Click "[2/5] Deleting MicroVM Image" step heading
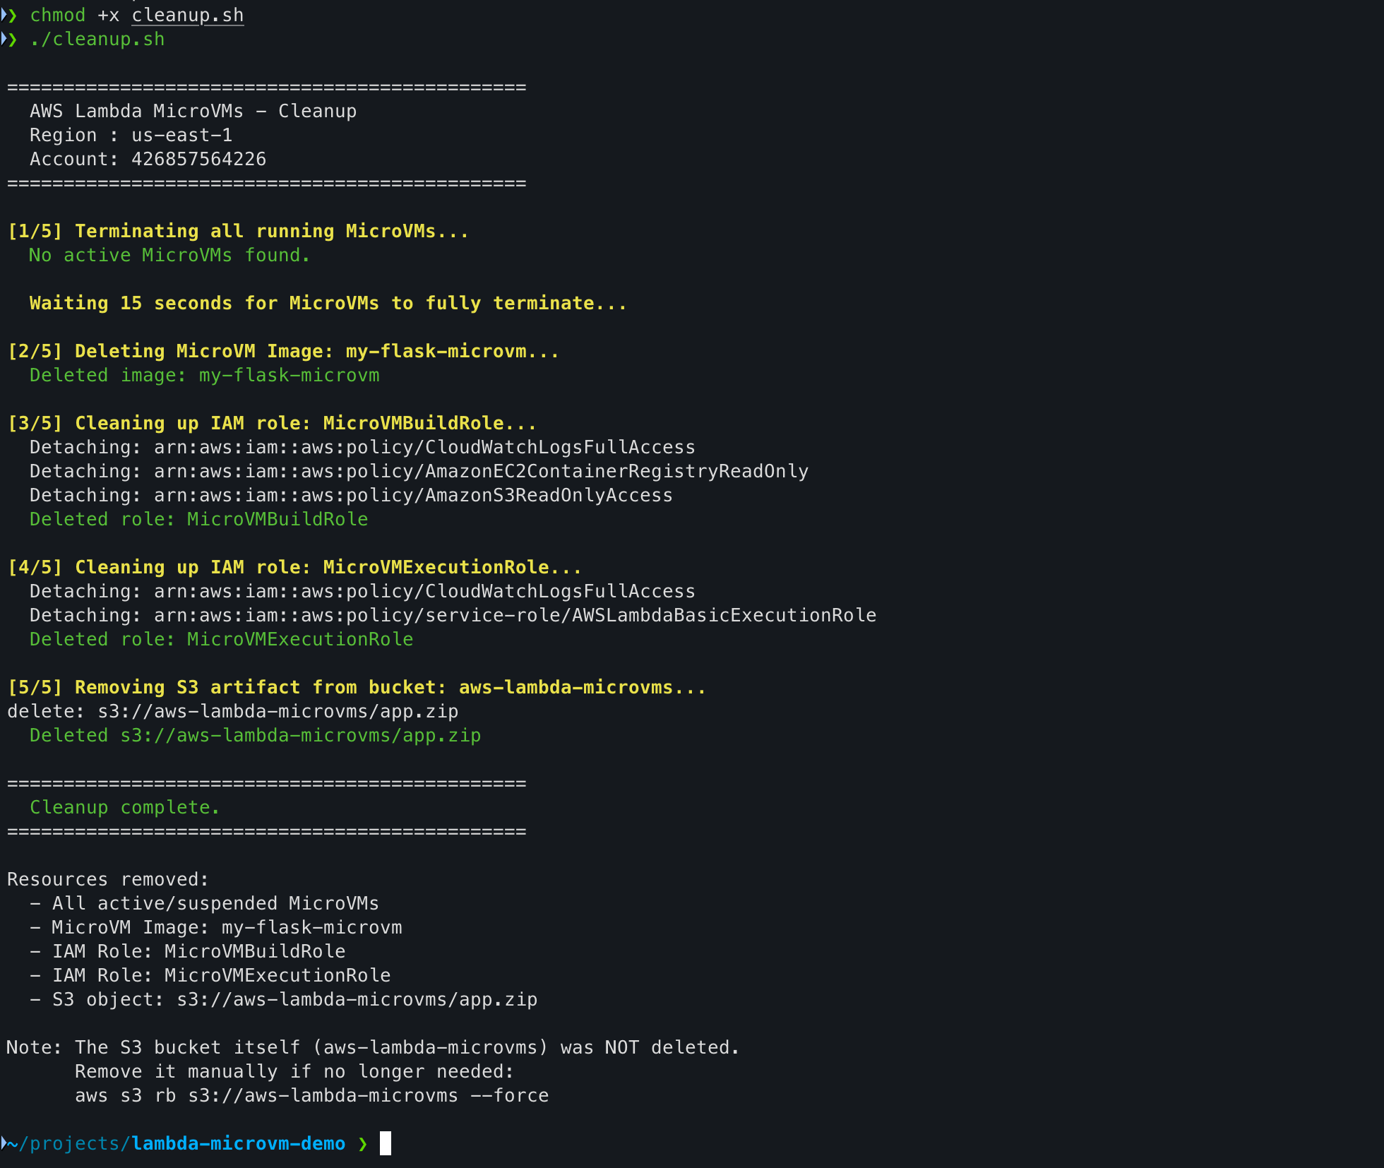This screenshot has height=1168, width=1384. tap(283, 351)
